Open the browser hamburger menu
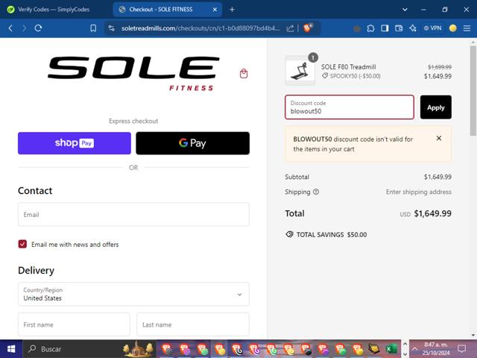Image resolution: width=477 pixels, height=358 pixels. [467, 28]
